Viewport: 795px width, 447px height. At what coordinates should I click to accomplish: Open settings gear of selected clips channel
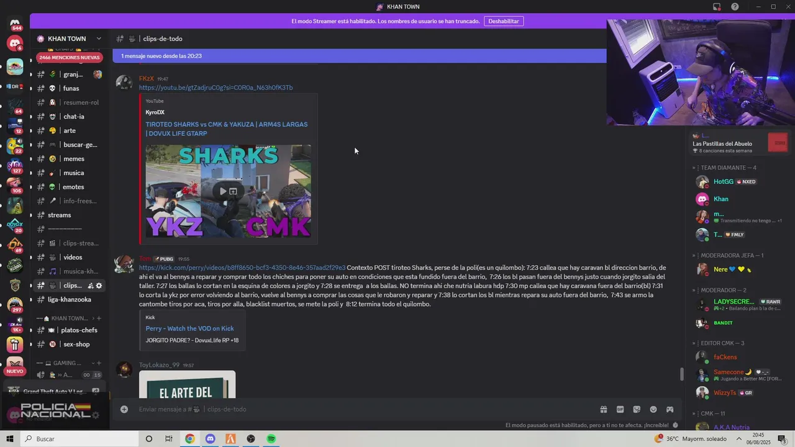pyautogui.click(x=99, y=286)
